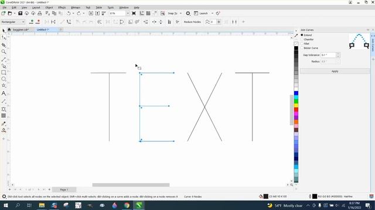Image resolution: width=375 pixels, height=210 pixels.
Task: Open the Edit menu
Action: click(14, 8)
